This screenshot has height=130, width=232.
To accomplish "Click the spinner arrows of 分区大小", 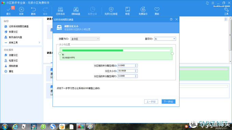I will [x=136, y=71].
